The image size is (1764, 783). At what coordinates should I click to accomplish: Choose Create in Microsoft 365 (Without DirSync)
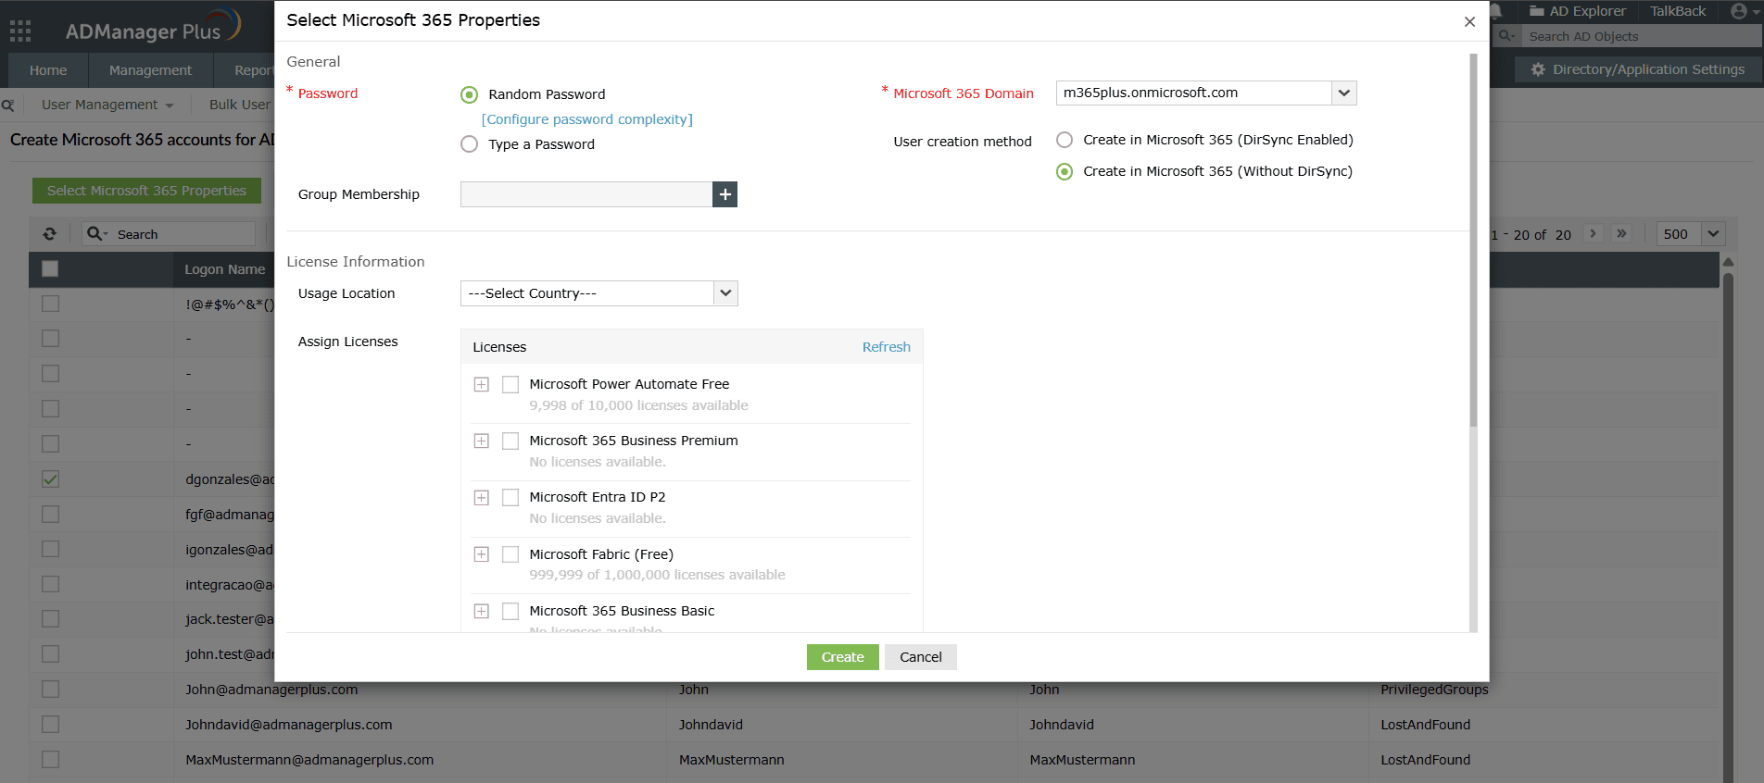pyautogui.click(x=1065, y=171)
